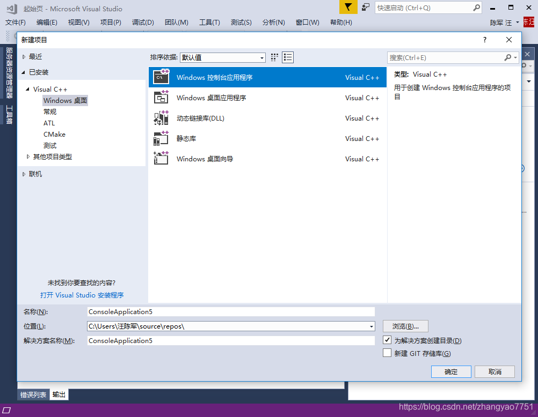Image resolution: width=538 pixels, height=417 pixels.
Task: Expand the 其他项目类型 tree node
Action: [28, 157]
